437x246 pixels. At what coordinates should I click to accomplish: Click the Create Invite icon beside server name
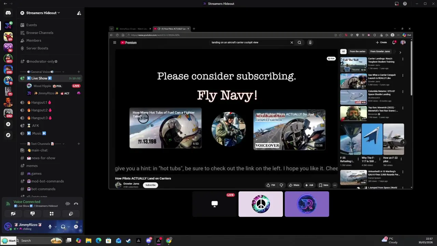click(79, 13)
